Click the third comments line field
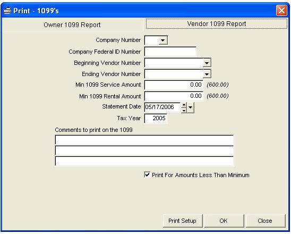Screen dimensions: 291x234 coord(144,161)
